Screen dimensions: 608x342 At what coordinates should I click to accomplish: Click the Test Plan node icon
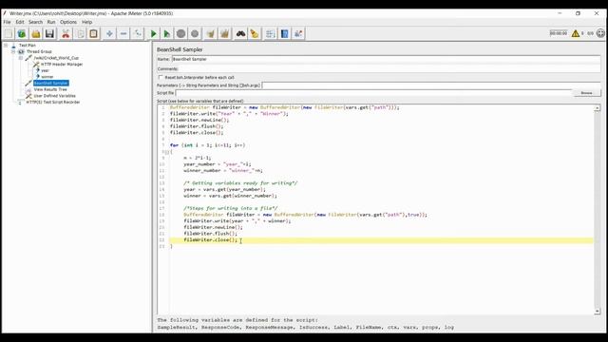pos(13,46)
